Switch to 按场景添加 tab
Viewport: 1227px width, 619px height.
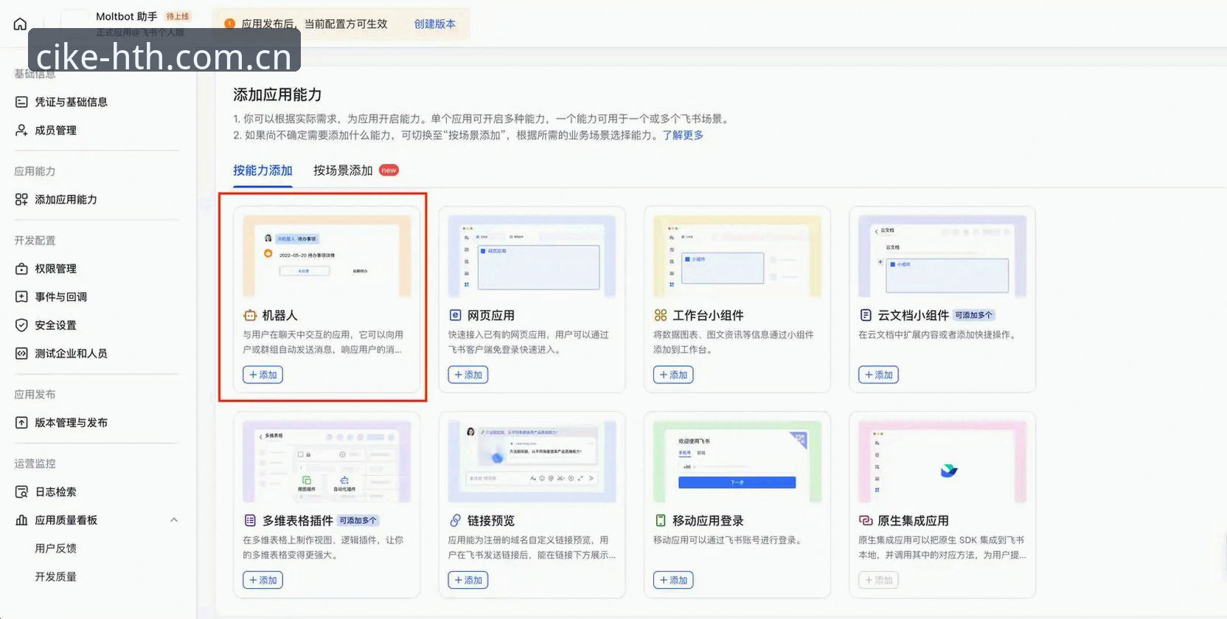point(343,170)
